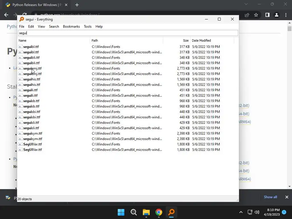Screen dimensions: 292x219
Task: Click the 1,808 KB size of SegUIVar.ttf in Fonts
Action: tap(183, 144)
